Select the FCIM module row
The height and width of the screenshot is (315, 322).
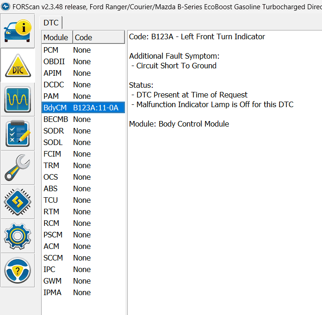pos(83,154)
